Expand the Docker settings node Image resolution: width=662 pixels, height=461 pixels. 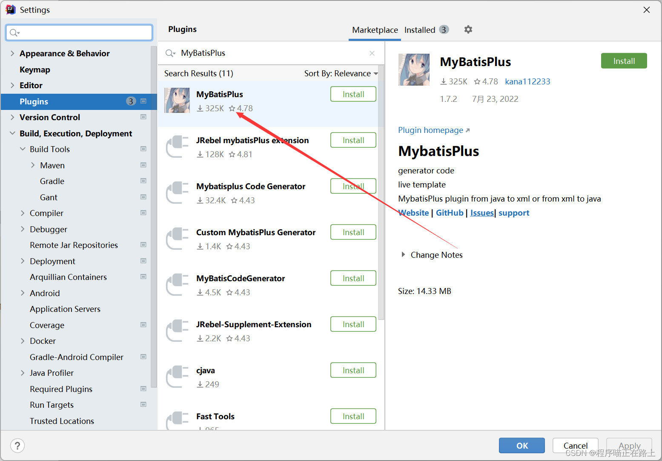pos(23,341)
